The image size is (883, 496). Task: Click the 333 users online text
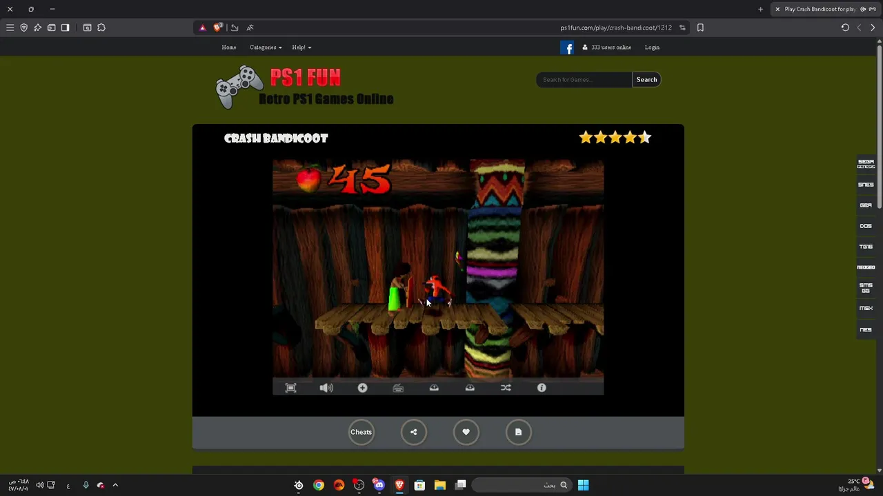[611, 48]
